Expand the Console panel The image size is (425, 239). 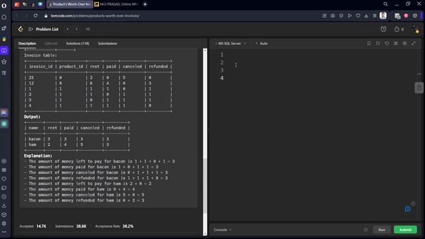pyautogui.click(x=222, y=230)
